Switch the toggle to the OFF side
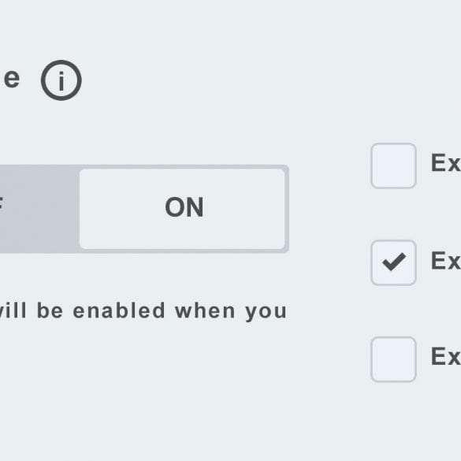The height and width of the screenshot is (461, 461). 39,209
